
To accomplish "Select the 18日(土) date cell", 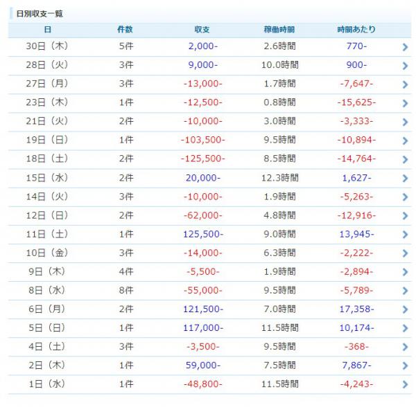I will pos(47,159).
